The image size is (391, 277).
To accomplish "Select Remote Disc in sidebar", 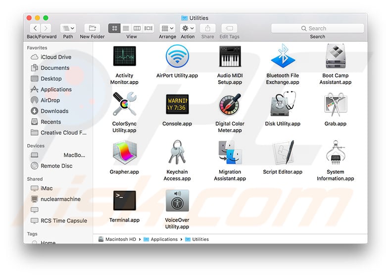I will 58,166.
